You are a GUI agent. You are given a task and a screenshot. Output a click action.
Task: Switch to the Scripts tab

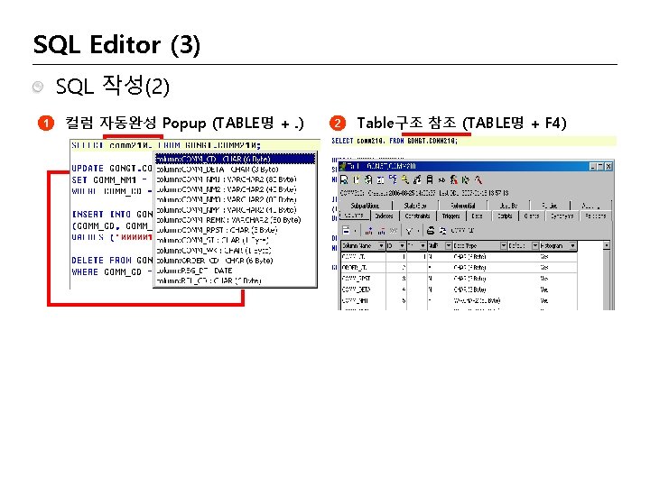pos(505,216)
